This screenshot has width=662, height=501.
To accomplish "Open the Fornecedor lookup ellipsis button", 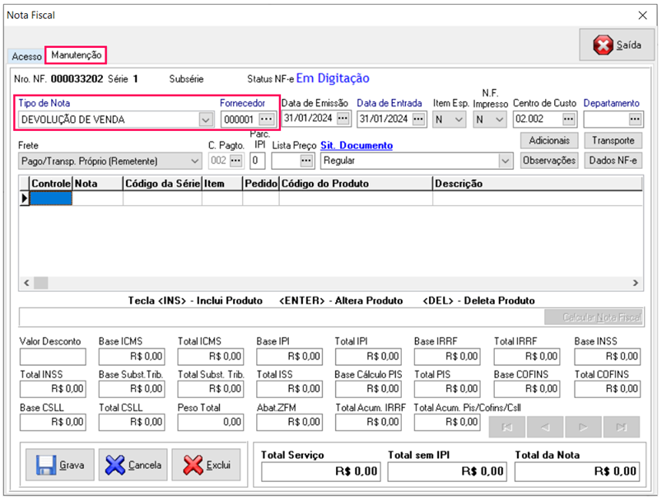I will coord(266,119).
